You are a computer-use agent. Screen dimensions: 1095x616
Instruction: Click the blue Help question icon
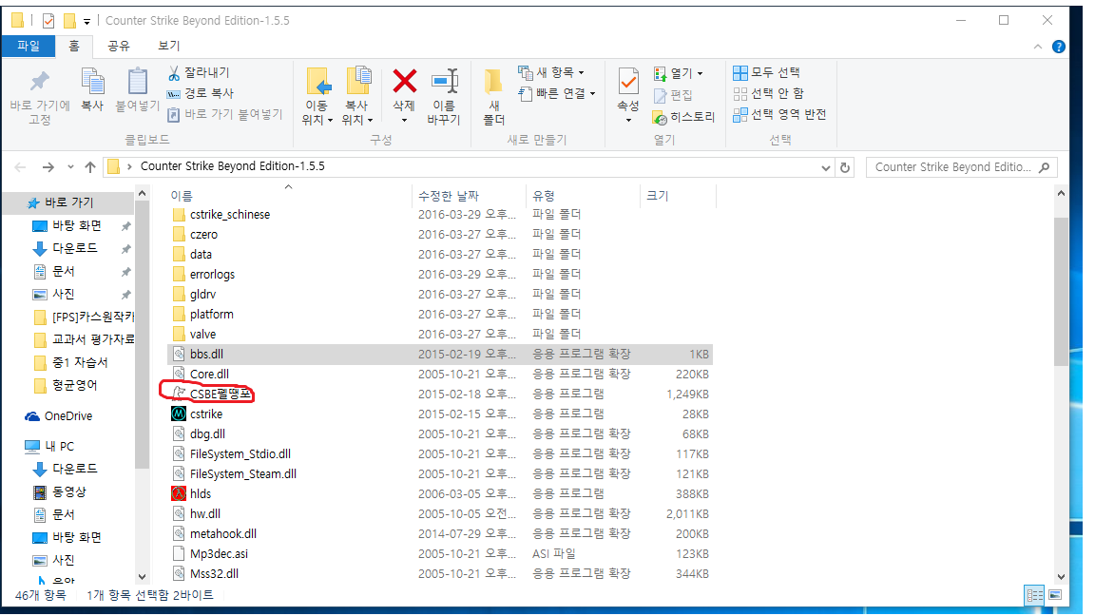(1059, 47)
